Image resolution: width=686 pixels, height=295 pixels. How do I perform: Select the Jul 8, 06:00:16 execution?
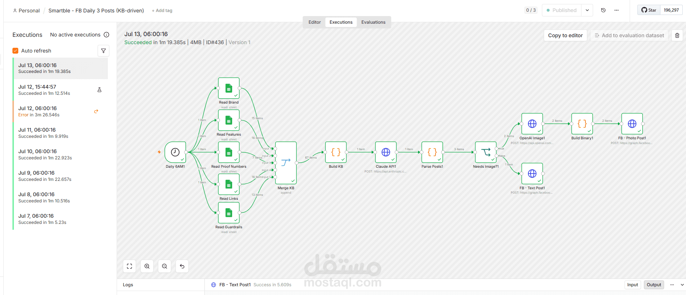tap(60, 197)
